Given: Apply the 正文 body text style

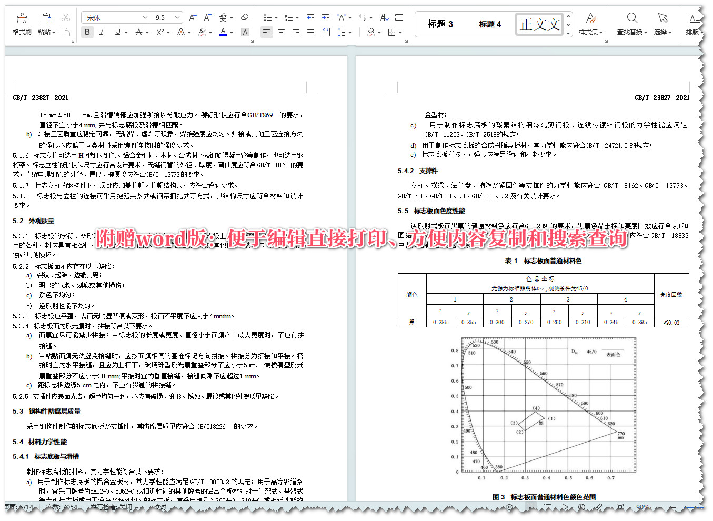Looking at the screenshot, I should point(538,24).
